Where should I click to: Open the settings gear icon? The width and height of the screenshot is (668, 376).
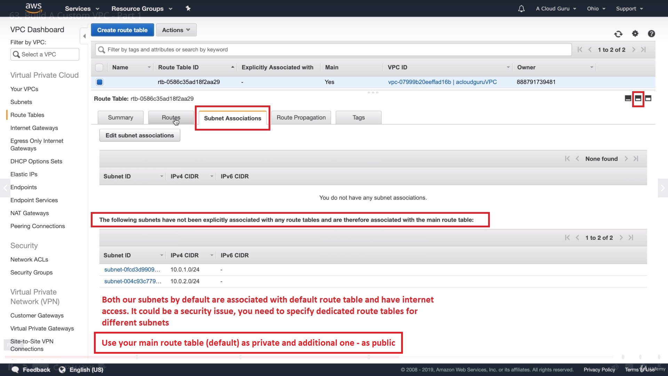pos(635,33)
